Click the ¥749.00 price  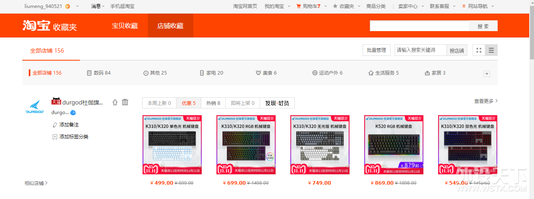coord(320,183)
